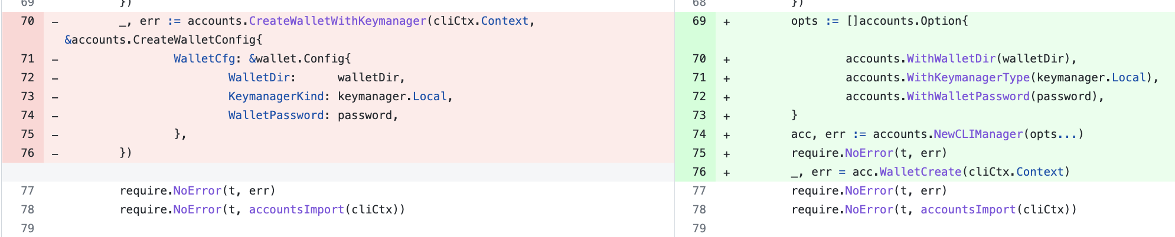Viewport: 1175px width, 237px height.
Task: Click right-side added line number 76
Action: [699, 172]
